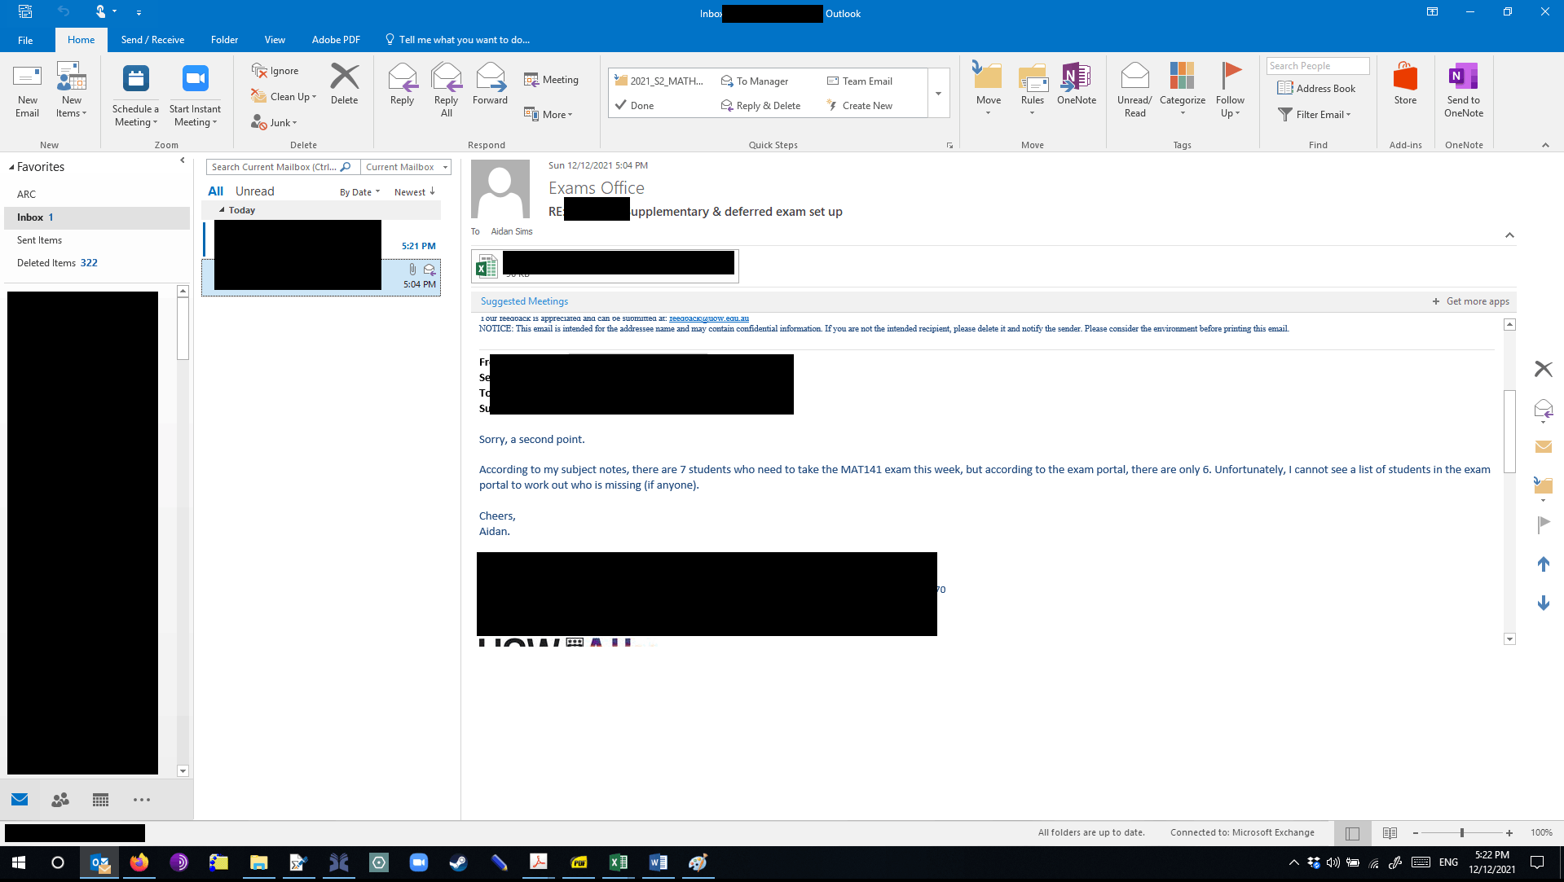Expand the Junk actions dropdown
1564x882 pixels.
[296, 122]
